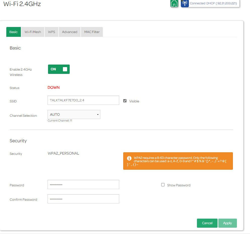Click the Apply button
This screenshot has height=234, width=250.
tap(227, 223)
